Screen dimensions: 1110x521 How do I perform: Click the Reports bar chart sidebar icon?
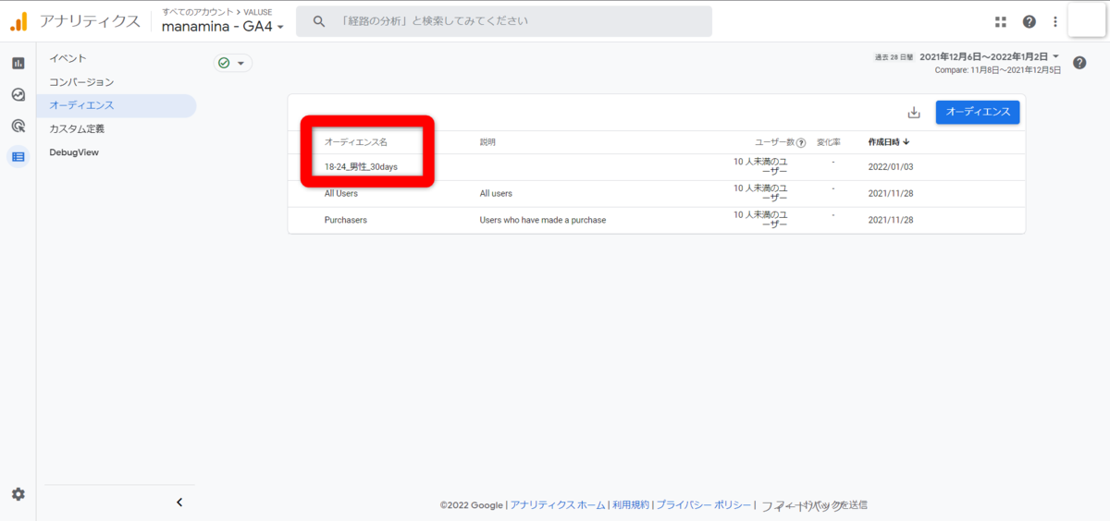(x=18, y=64)
